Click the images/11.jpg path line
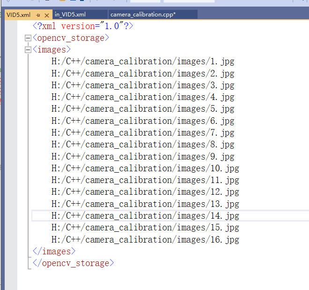This screenshot has height=290, width=309. [x=145, y=180]
